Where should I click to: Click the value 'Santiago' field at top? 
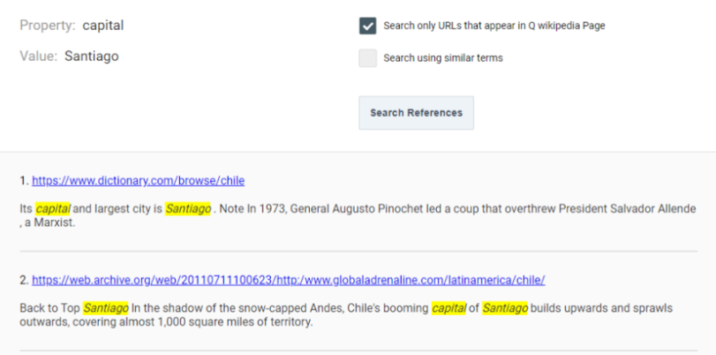coord(91,57)
